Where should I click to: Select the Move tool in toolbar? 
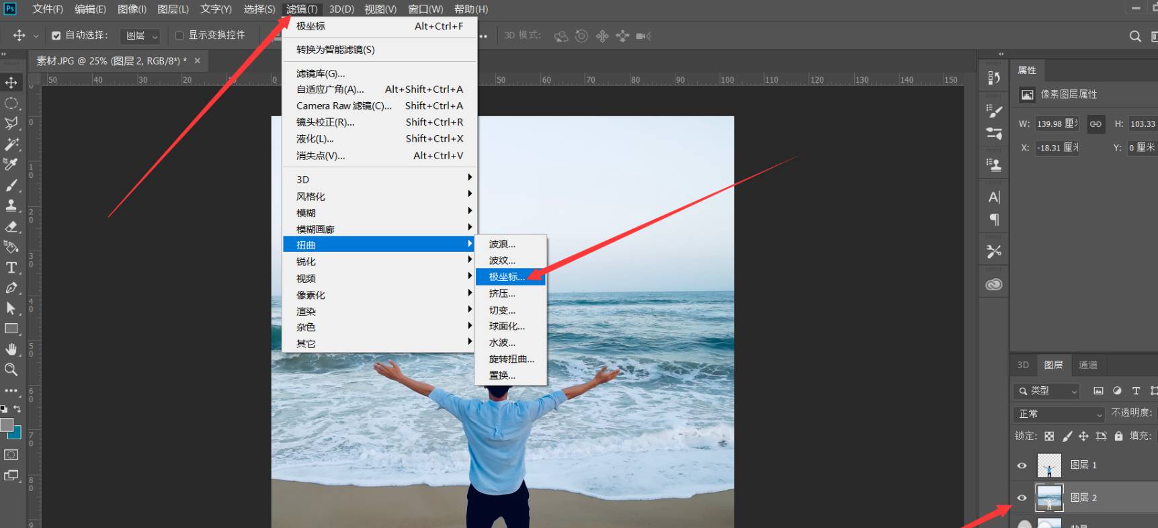pyautogui.click(x=11, y=83)
